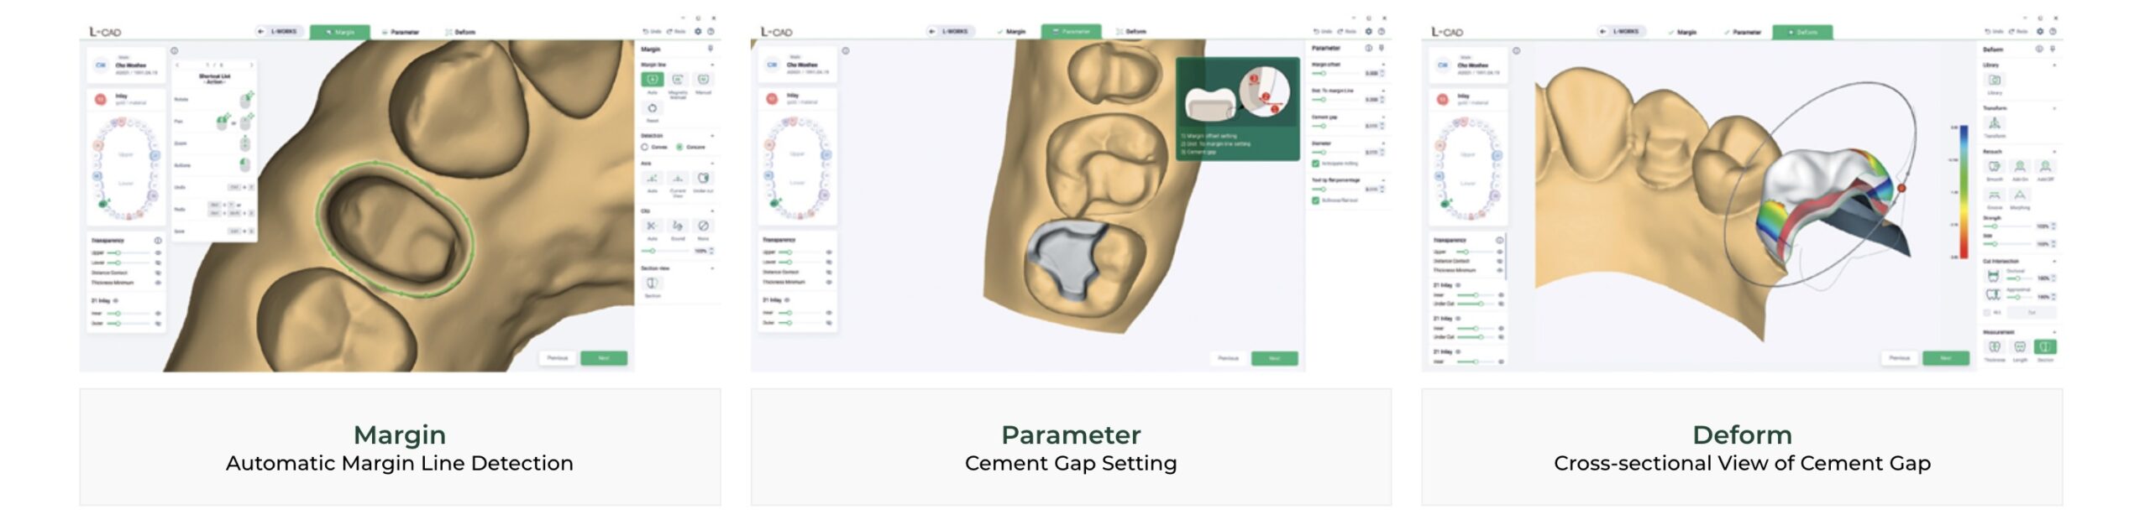Choose the Under cut axis icon
The image size is (2150, 520).
point(703,179)
